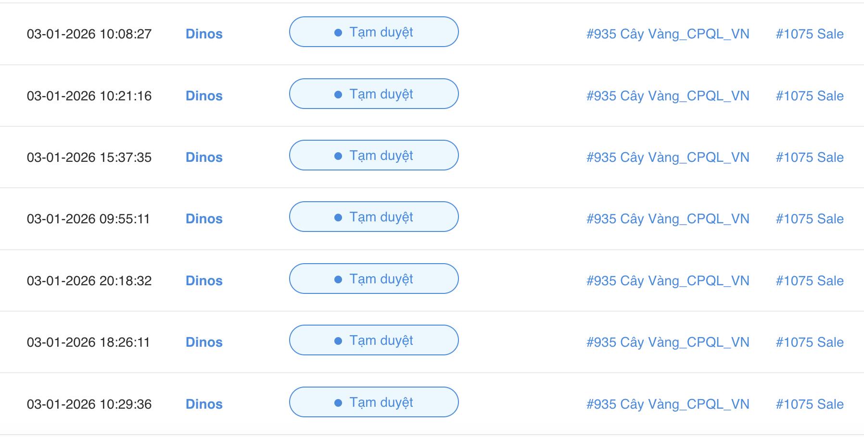
Task: Open the #1075 Sale link on row 20:18:32
Action: coord(811,280)
